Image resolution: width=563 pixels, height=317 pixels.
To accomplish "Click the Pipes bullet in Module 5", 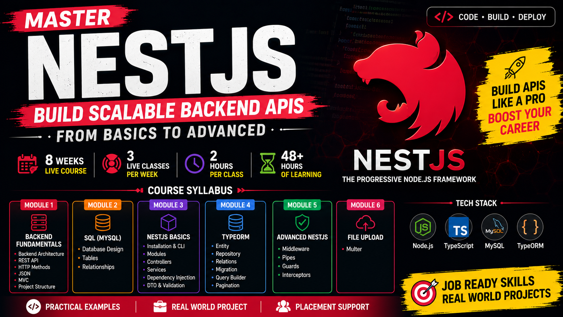I will pos(289,258).
